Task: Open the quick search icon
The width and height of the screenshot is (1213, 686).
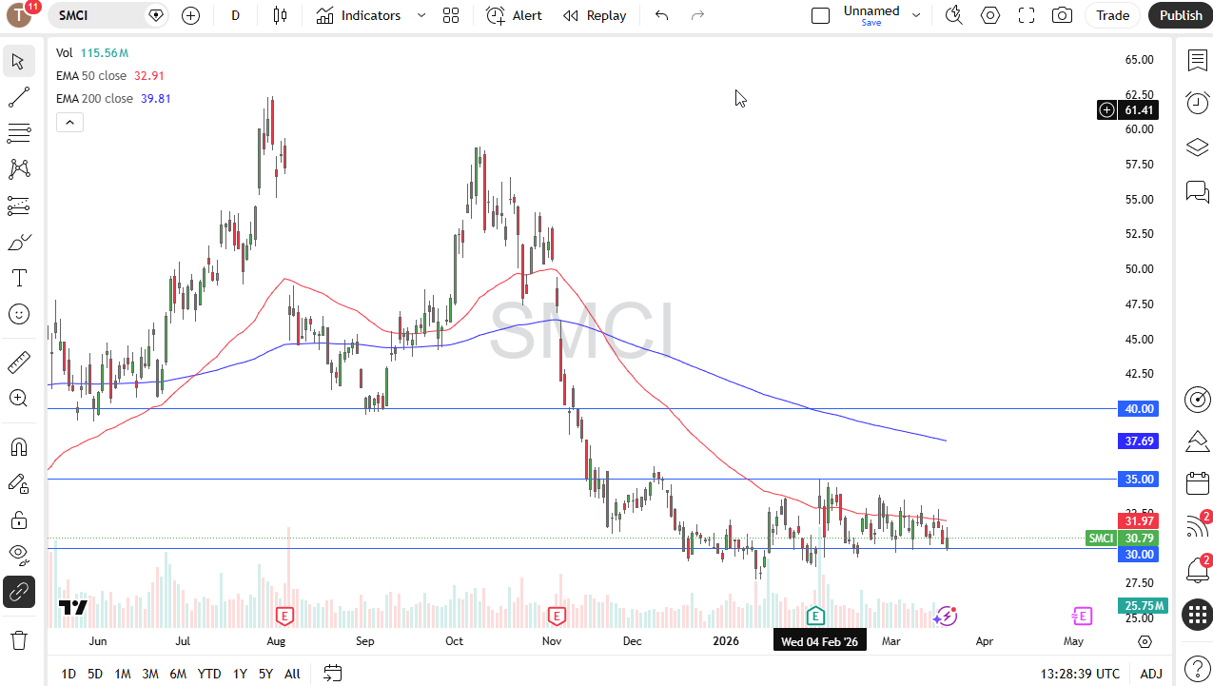Action: [x=953, y=15]
